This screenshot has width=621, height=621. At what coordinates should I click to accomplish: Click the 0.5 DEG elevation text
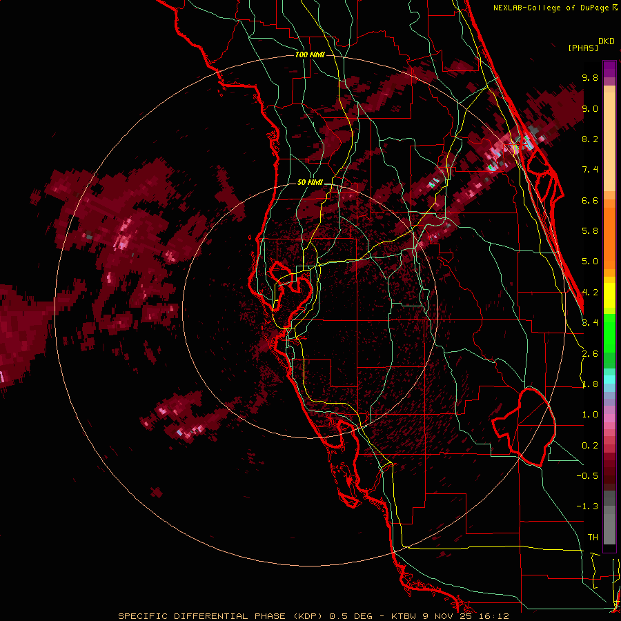click(x=351, y=616)
